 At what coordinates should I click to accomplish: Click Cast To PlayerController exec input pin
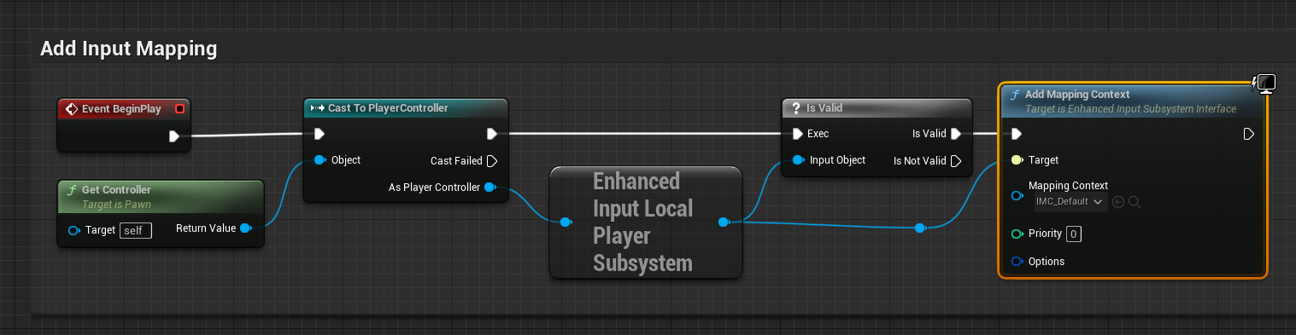click(319, 134)
